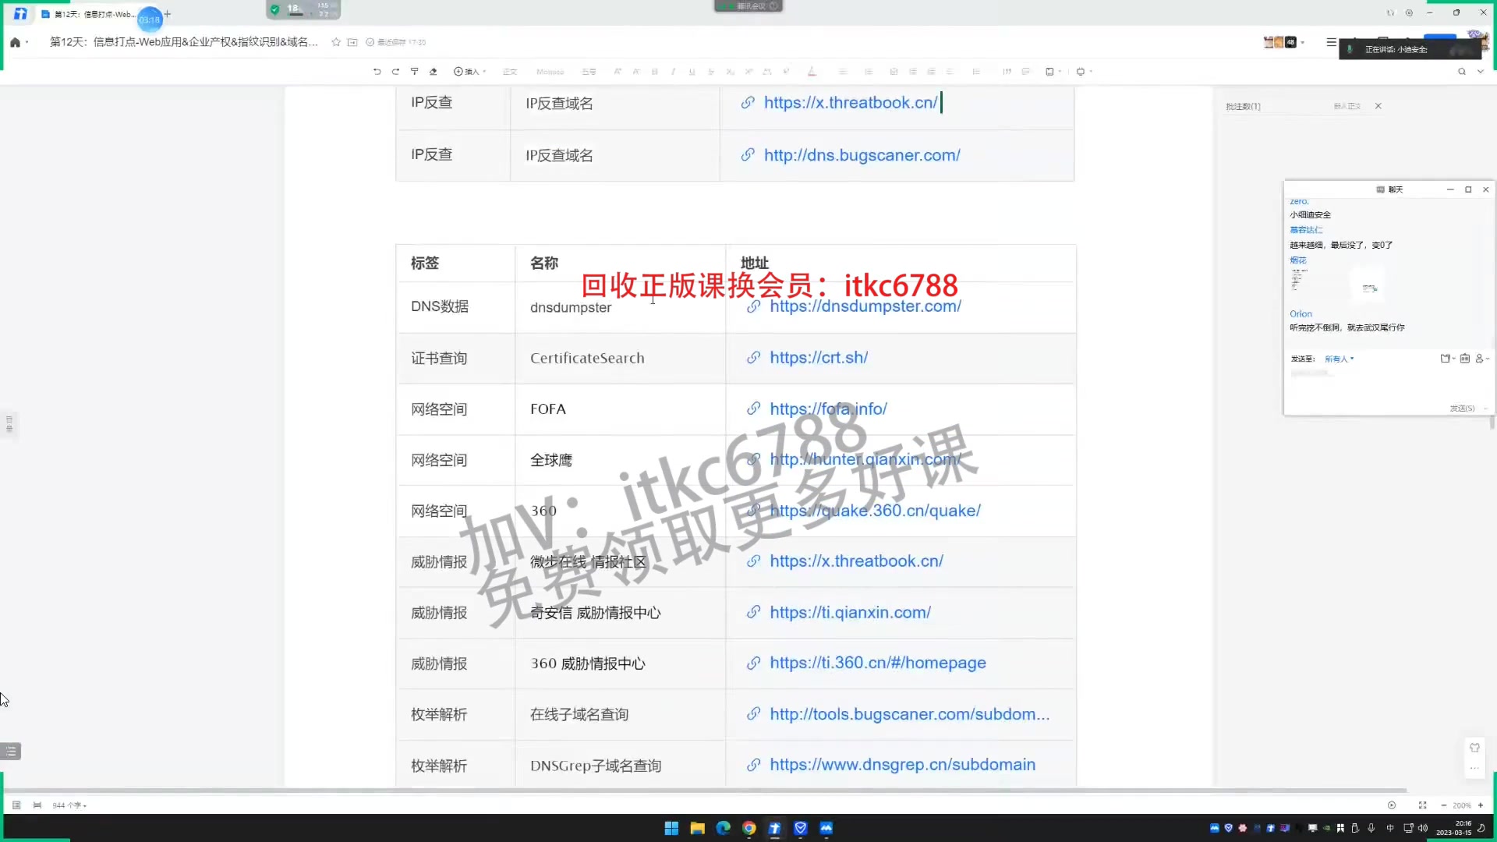Image resolution: width=1497 pixels, height=842 pixels.
Task: Open the outline list icon at bottom left
Action: click(x=11, y=752)
